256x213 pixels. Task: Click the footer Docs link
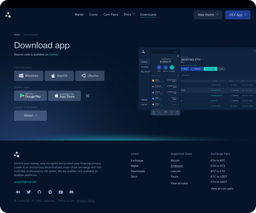tap(134, 176)
